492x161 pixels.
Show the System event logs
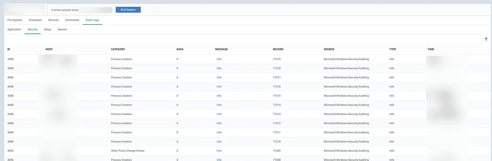click(62, 30)
